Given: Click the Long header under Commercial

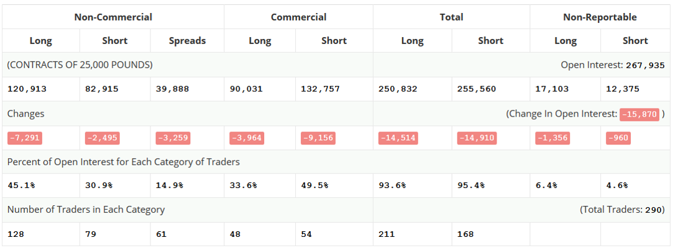Looking at the screenshot, I should (x=260, y=41).
